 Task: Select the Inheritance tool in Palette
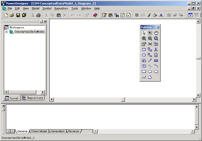coord(156,50)
